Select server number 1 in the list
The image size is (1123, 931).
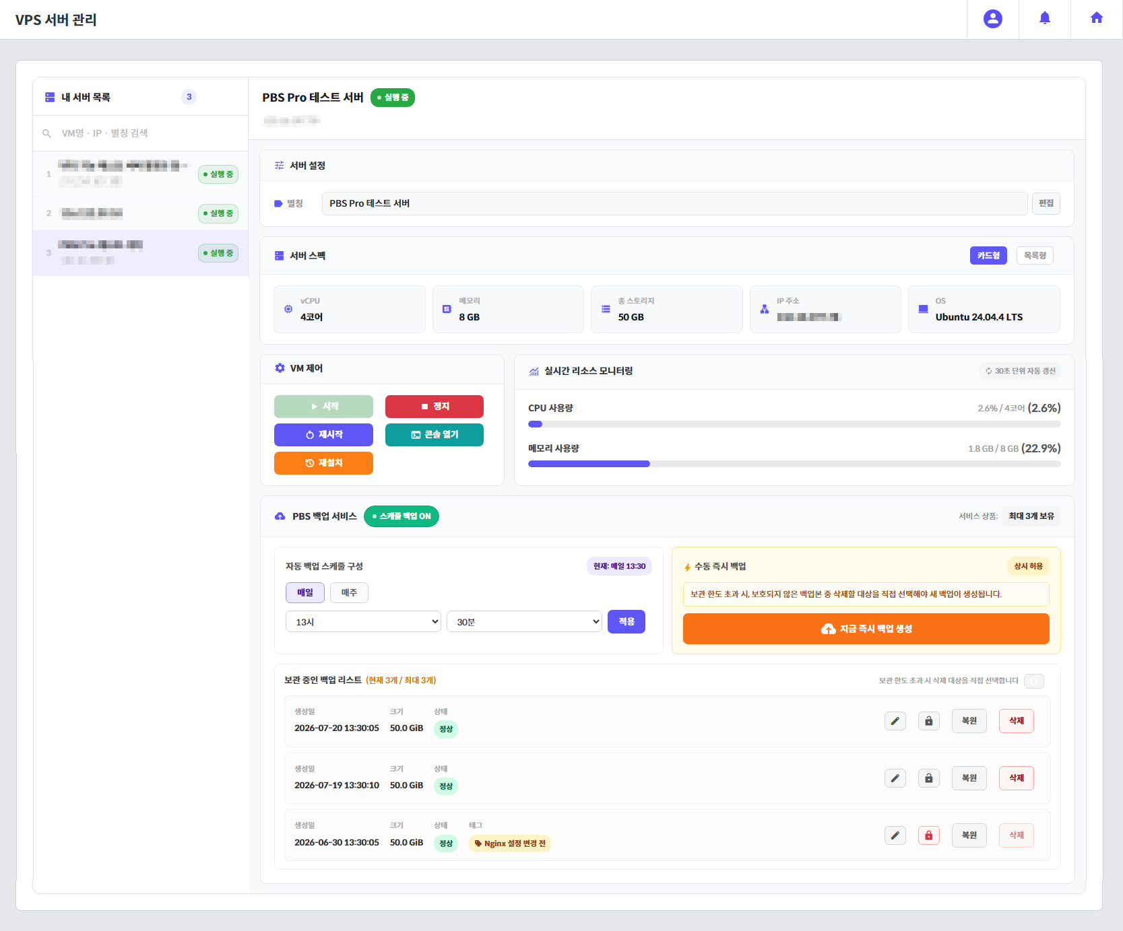[x=141, y=174]
